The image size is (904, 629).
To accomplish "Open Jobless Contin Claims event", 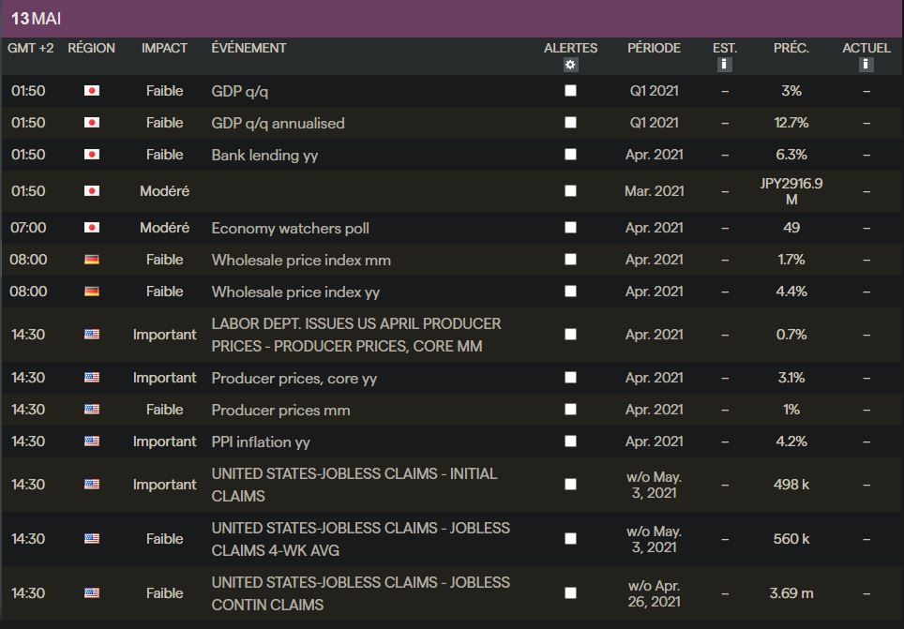I will (x=360, y=593).
